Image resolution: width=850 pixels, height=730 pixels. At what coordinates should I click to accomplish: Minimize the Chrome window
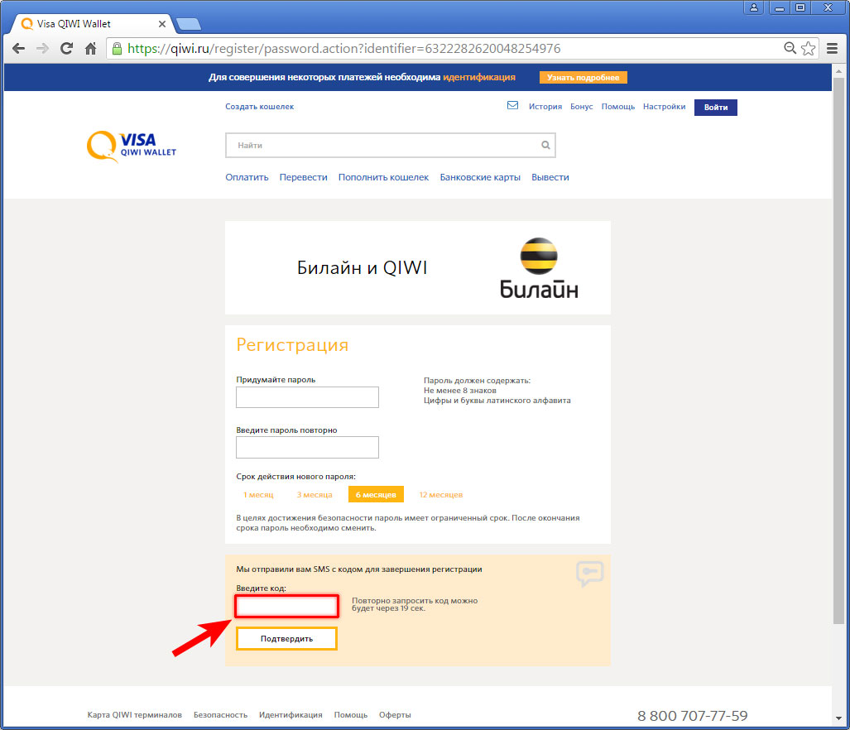pos(780,7)
